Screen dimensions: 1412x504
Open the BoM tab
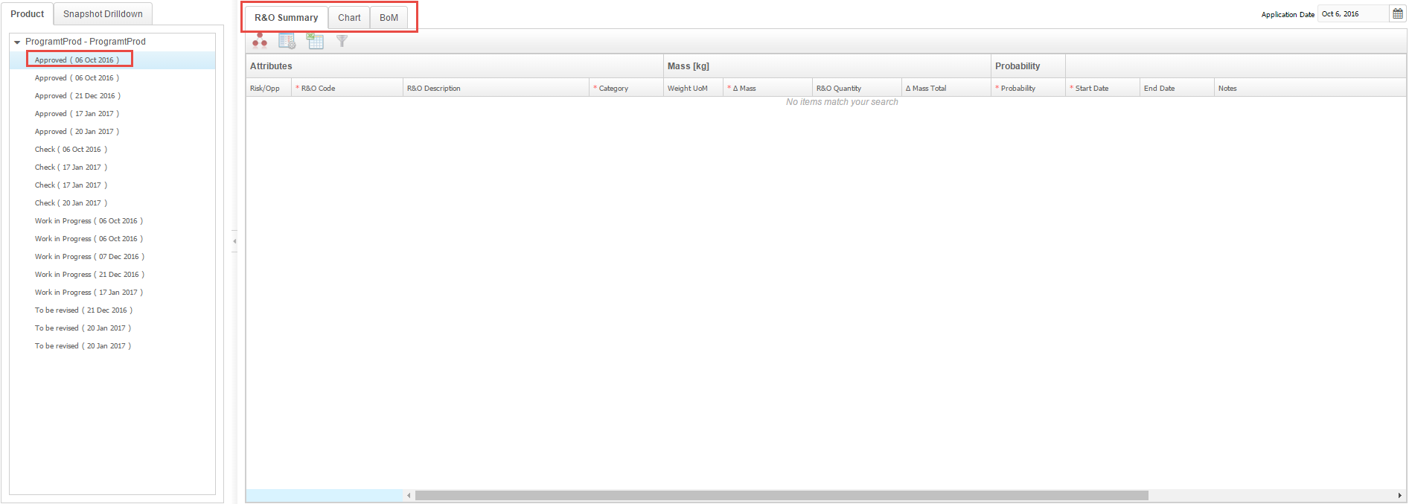point(389,18)
